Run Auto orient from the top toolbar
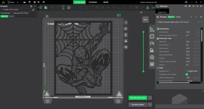 [63, 7]
